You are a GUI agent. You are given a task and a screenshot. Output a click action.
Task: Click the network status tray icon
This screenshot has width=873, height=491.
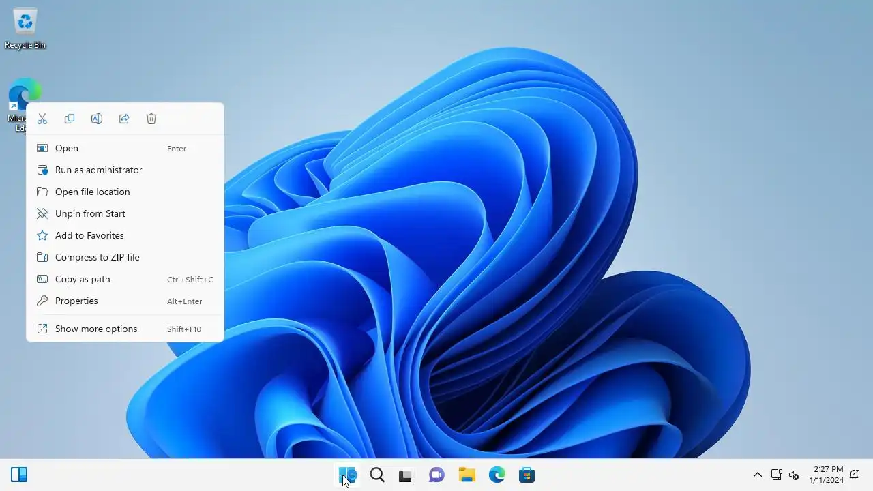(776, 475)
